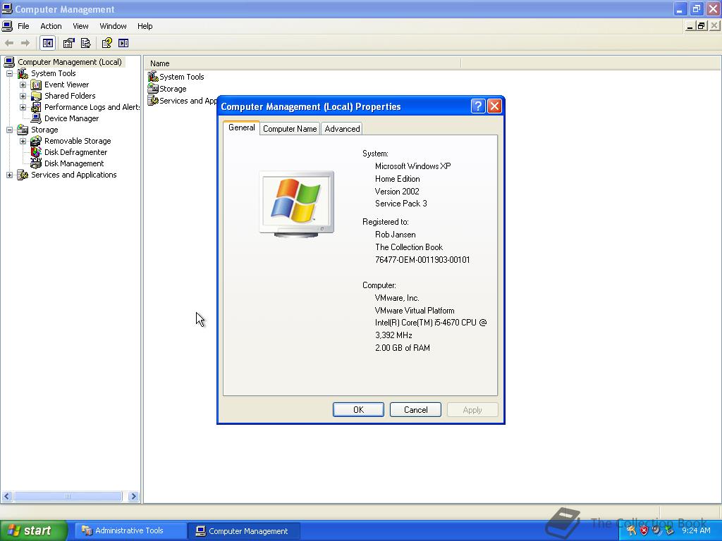The width and height of the screenshot is (722, 541).
Task: Click the Forward arrow toolbar icon
Action: point(25,43)
